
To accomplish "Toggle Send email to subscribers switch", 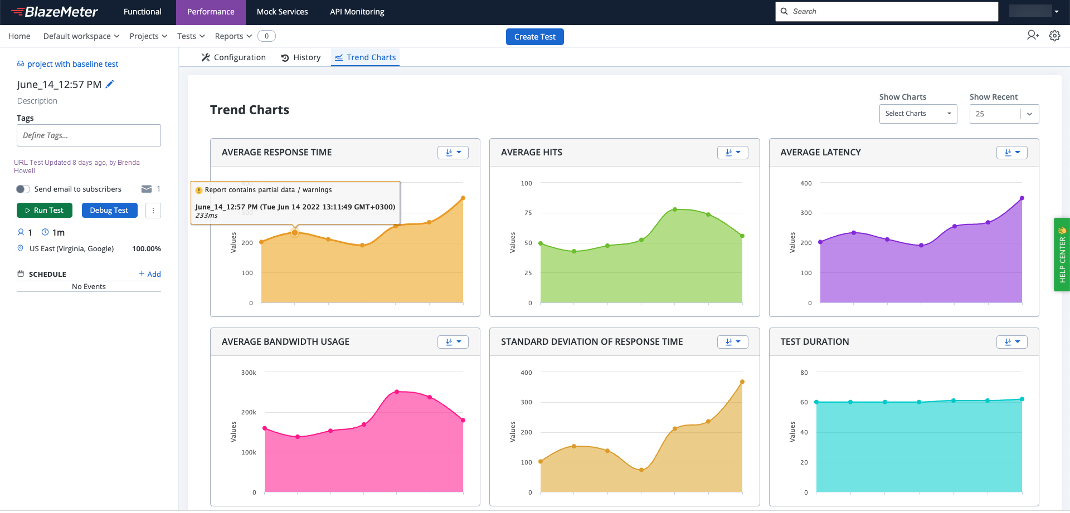I will pos(23,189).
